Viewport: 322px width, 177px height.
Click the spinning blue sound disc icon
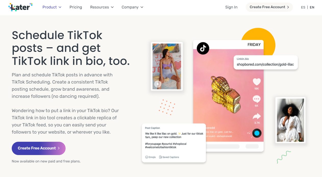pos(257,133)
